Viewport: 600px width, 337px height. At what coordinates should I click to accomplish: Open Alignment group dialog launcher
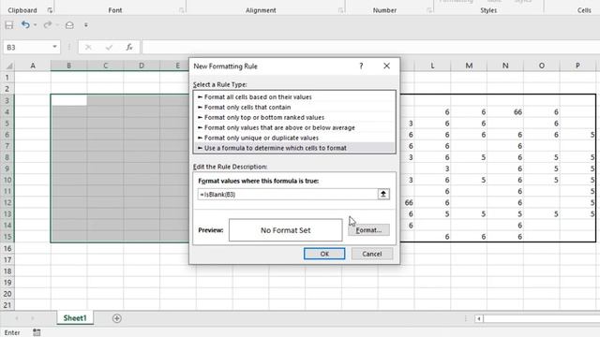[x=340, y=10]
